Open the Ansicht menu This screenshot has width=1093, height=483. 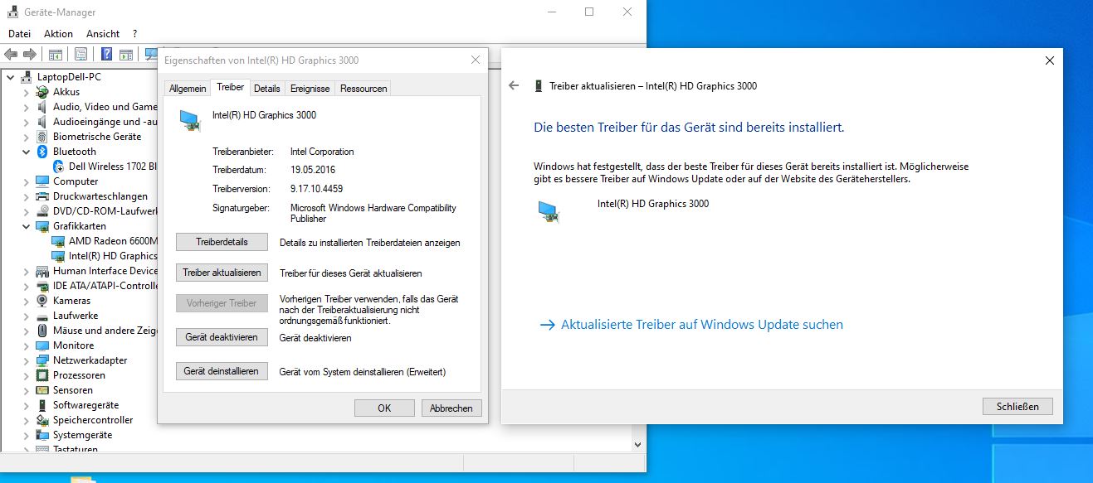(x=103, y=34)
